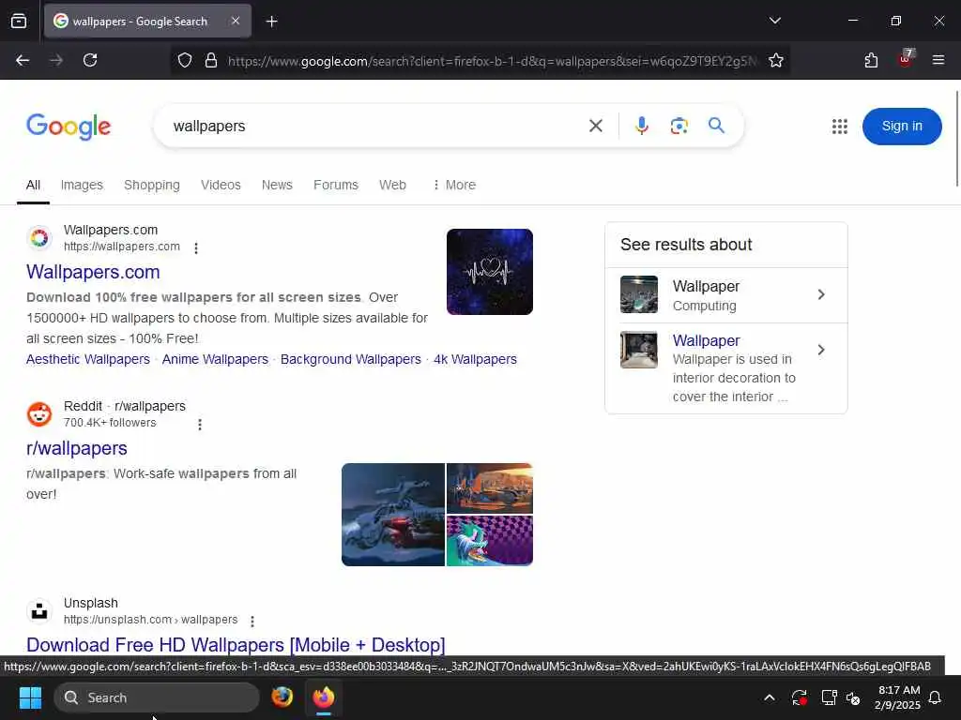
Task: Open the Extensions puzzle icon
Action: pos(871,60)
